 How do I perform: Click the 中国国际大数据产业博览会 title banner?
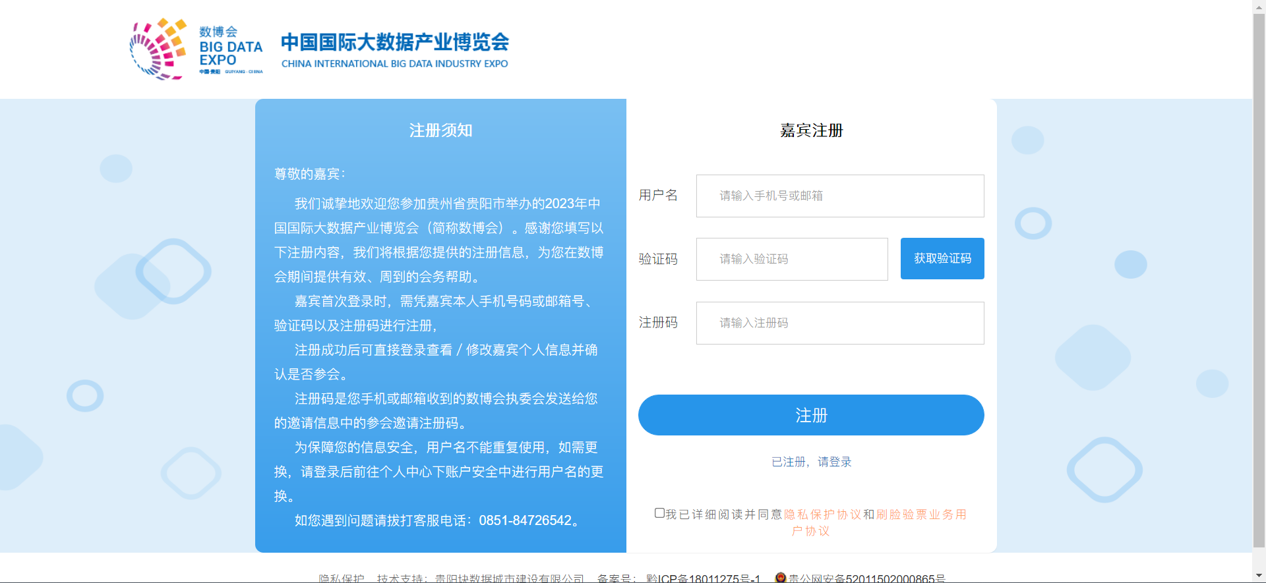[394, 49]
